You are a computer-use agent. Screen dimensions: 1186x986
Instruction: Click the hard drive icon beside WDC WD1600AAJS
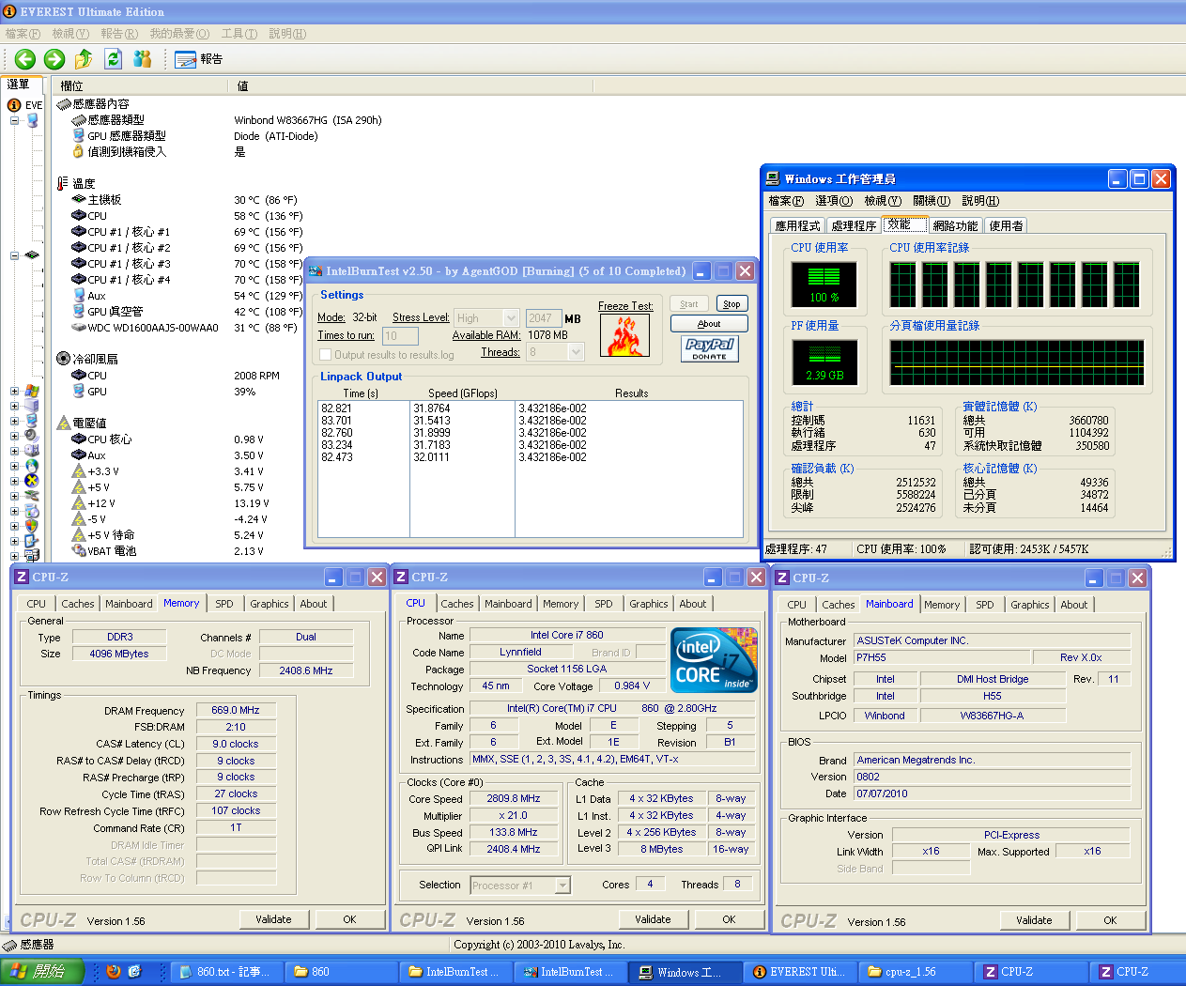tap(79, 328)
